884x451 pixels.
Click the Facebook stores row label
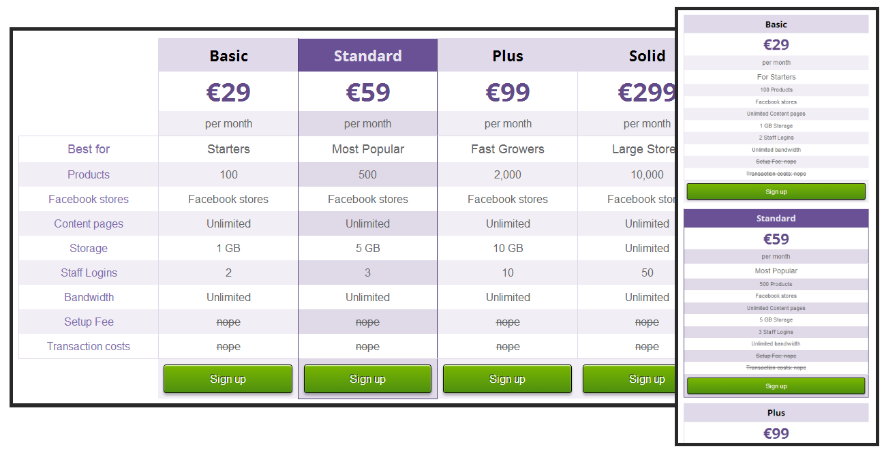[89, 199]
